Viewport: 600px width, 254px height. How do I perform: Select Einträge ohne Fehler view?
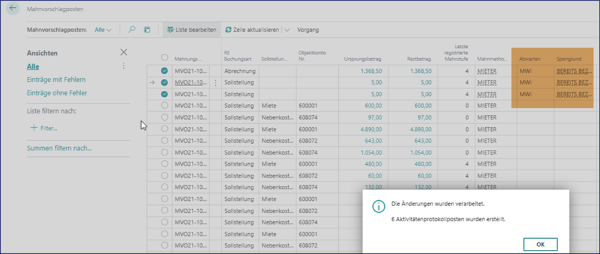click(57, 93)
